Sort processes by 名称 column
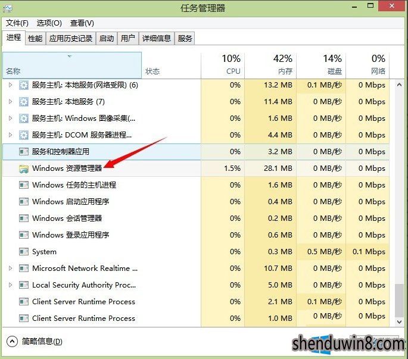The width and height of the screenshot is (408, 359). tap(72, 65)
